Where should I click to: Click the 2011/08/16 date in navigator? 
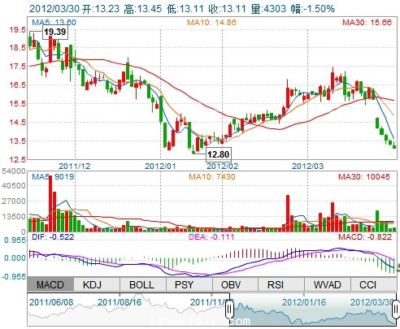(120, 302)
